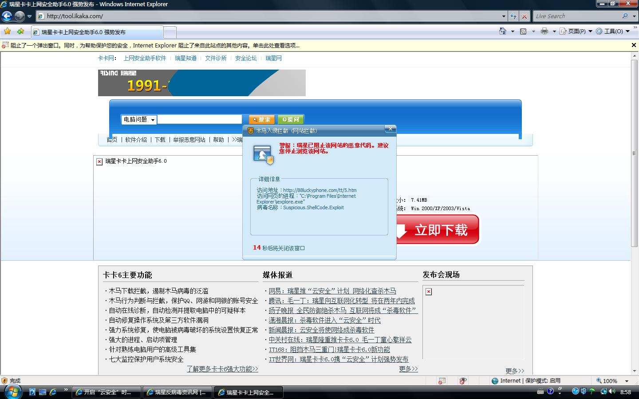Expand the Print options dropdown arrow
639x399 pixels.
[x=554, y=31]
